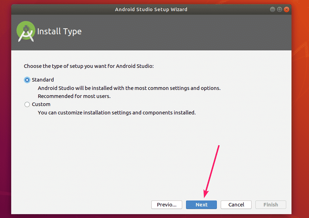Click the Custom option label
The image size is (309, 218).
coord(41,104)
